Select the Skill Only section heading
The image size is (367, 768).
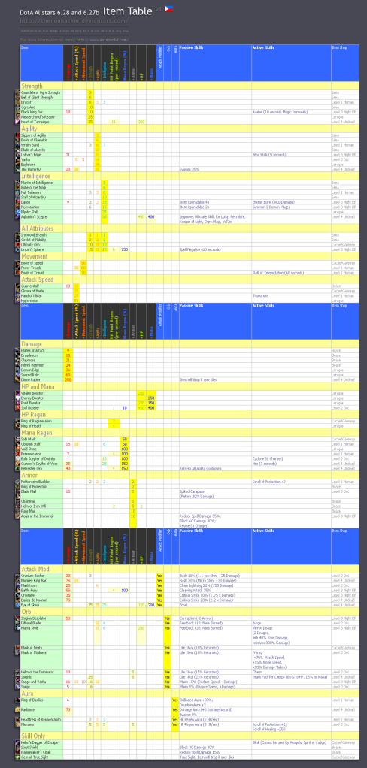35,736
